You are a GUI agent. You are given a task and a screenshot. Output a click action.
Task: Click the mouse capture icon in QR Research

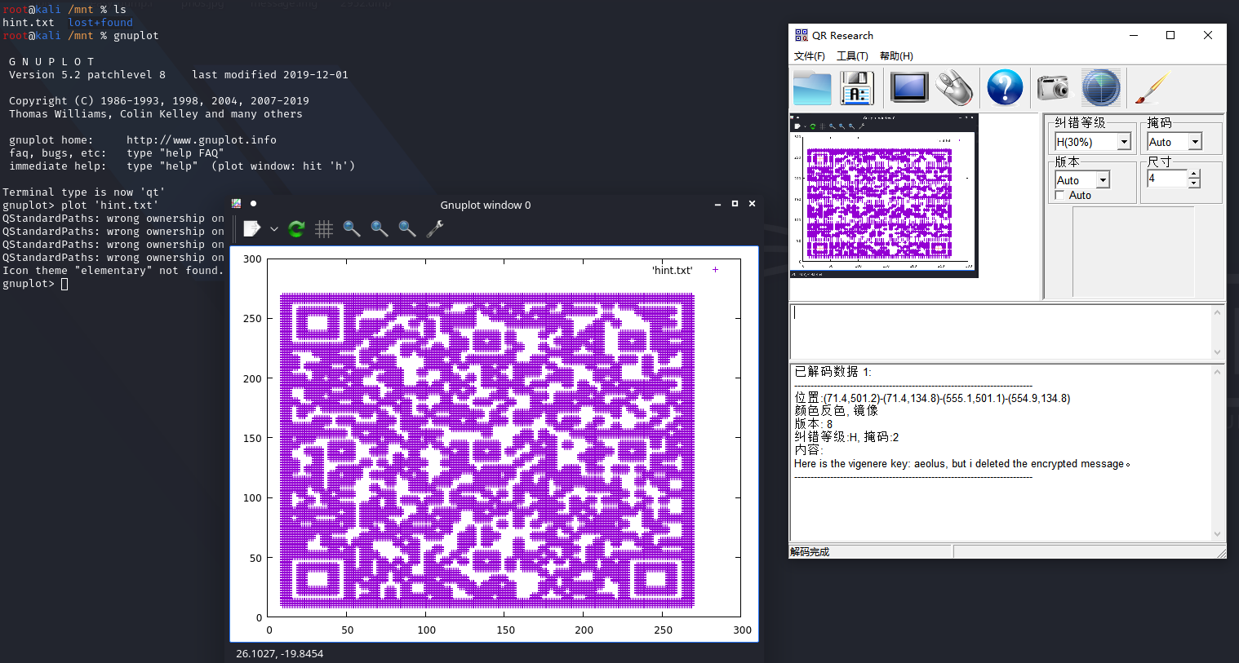[954, 88]
